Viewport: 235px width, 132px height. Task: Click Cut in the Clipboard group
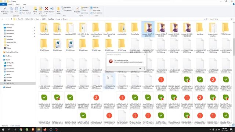(22, 7)
